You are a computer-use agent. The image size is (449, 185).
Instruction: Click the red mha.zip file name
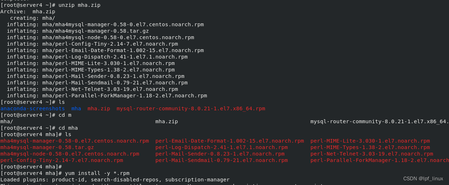99,108
